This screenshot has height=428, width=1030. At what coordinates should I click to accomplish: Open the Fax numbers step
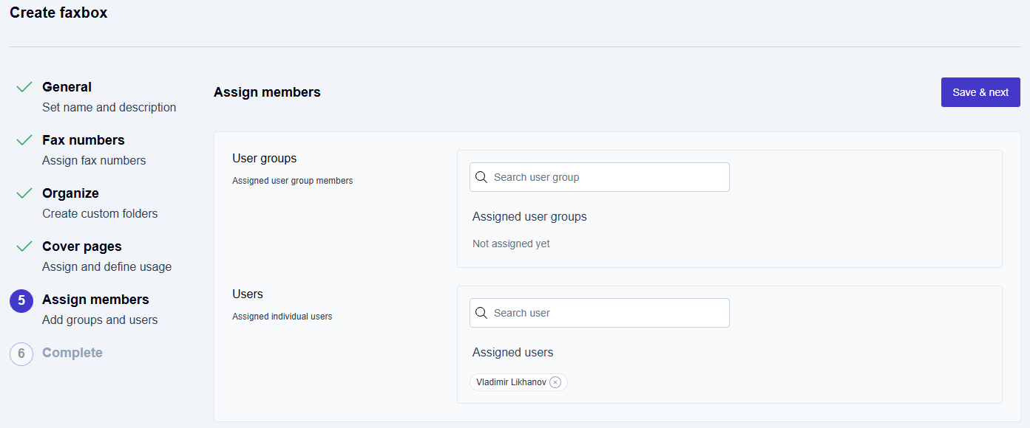[84, 140]
